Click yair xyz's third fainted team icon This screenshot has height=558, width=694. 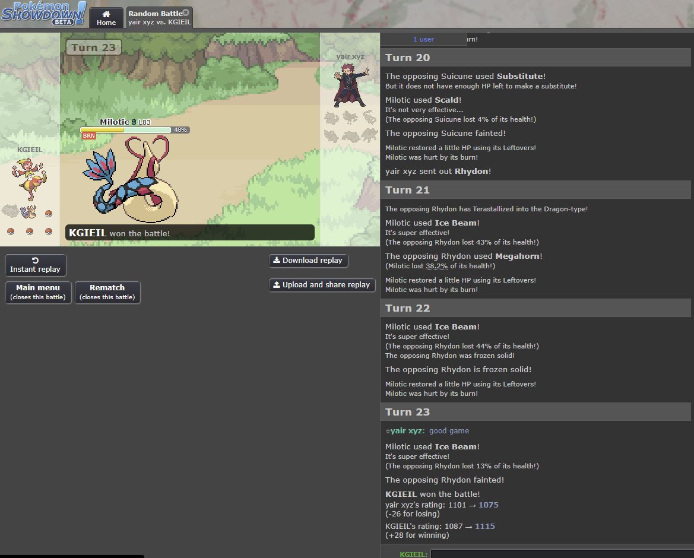[x=369, y=118]
